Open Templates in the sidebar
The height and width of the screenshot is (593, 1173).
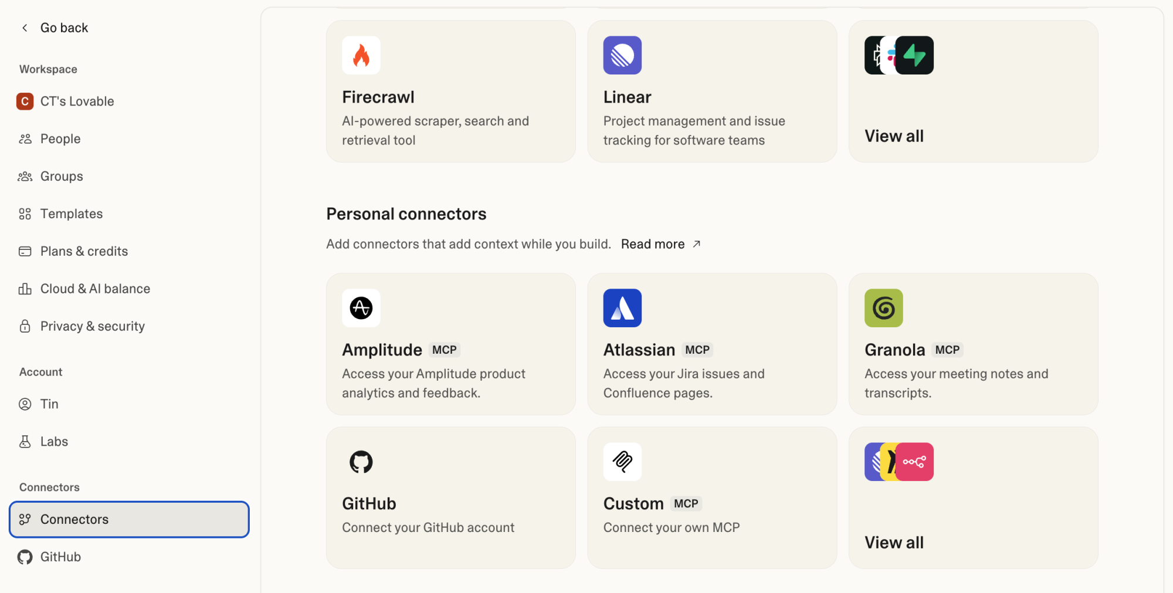click(x=72, y=214)
